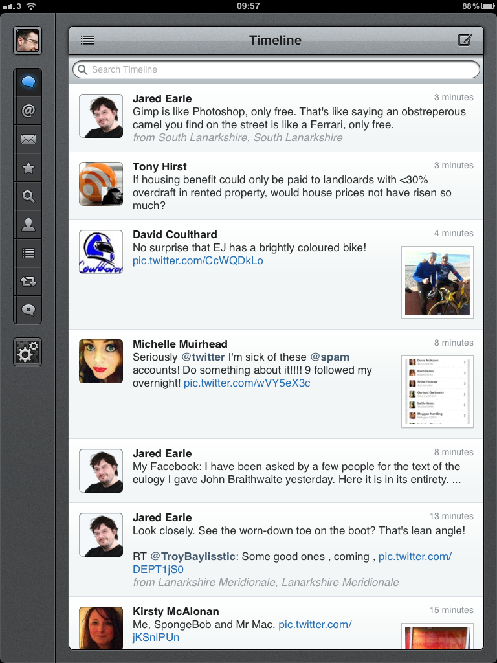Open the Favorites star tab
Image resolution: width=497 pixels, height=663 pixels.
[x=28, y=168]
